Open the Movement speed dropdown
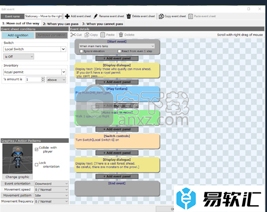Image resolution: width=267 pixels, height=212 pixels. click(52, 190)
